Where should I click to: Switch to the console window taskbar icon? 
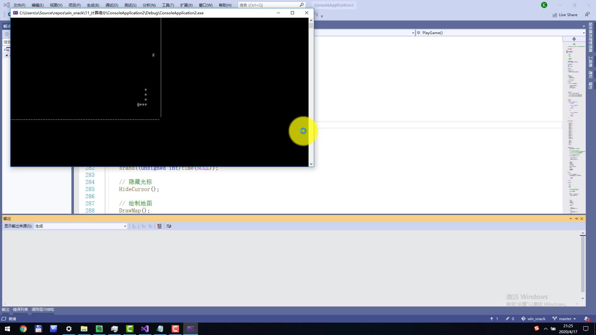tap(190, 329)
